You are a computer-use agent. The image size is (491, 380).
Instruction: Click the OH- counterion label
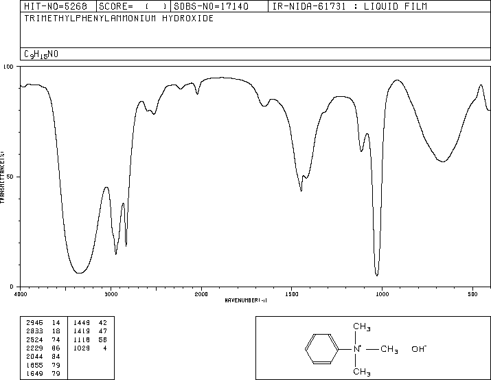[419, 348]
